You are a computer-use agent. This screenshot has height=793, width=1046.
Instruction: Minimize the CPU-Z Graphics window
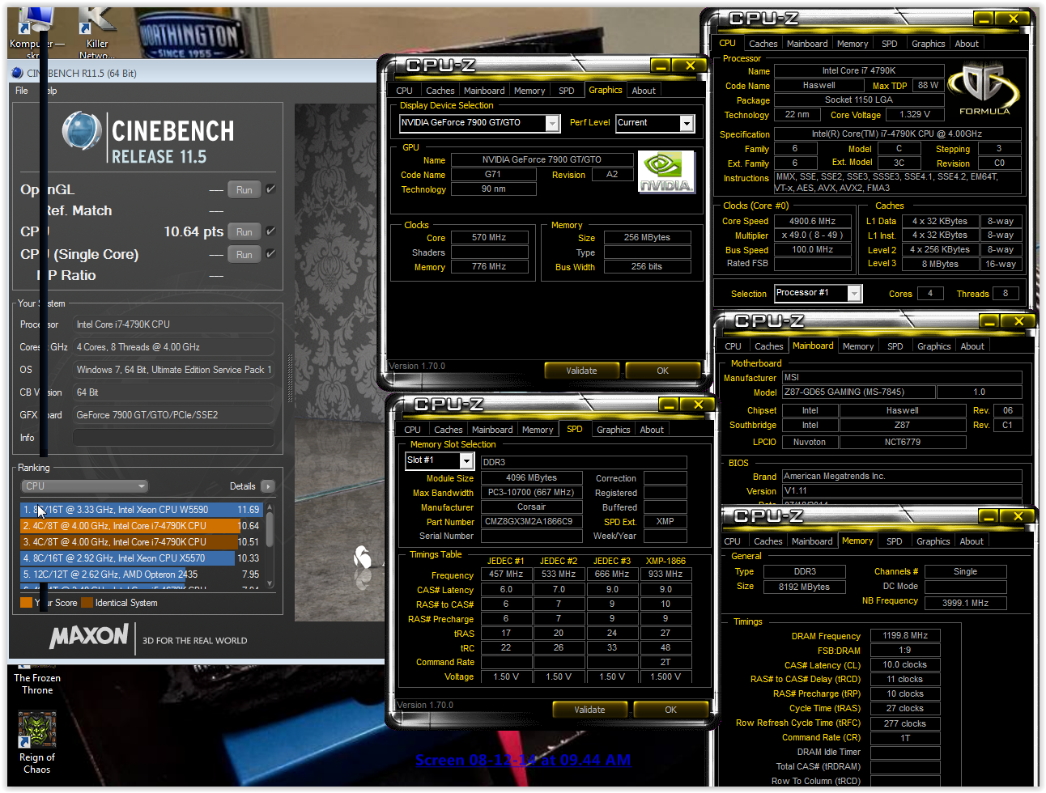point(660,66)
